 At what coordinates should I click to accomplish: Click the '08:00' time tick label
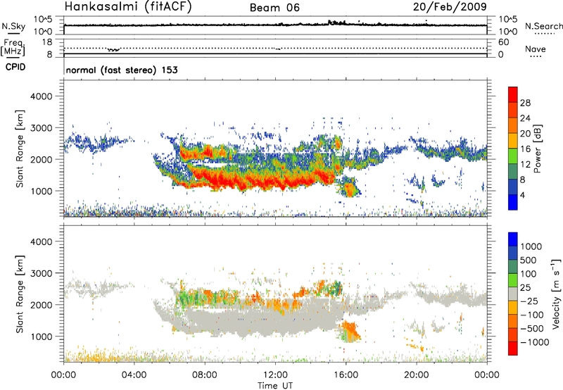pos(205,375)
